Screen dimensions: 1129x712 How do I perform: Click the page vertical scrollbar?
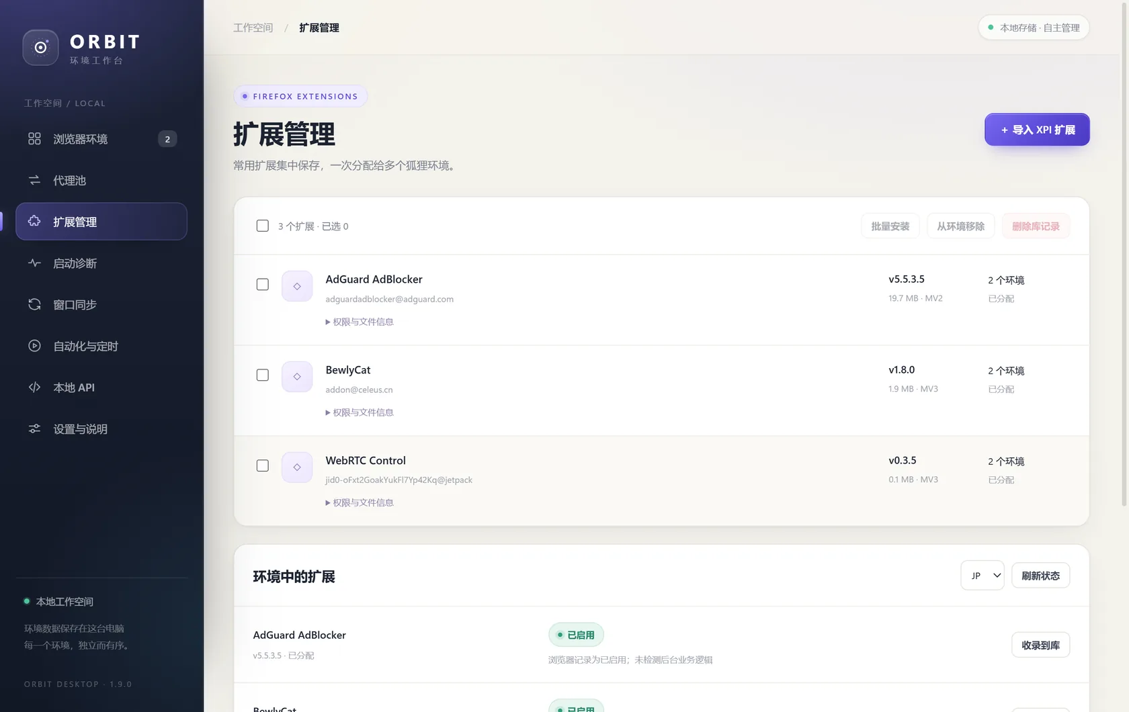(1124, 255)
